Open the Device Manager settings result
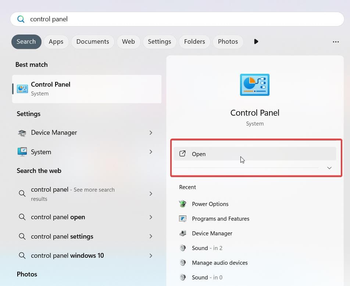The image size is (350, 286). coord(87,133)
